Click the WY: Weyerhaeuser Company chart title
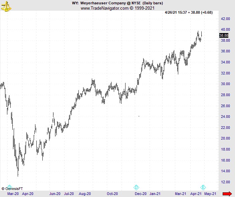Viewport: 235px width, 197px height. click(x=117, y=3)
